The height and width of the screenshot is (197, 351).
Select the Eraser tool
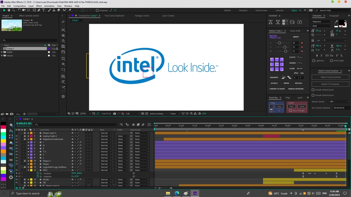[x=58, y=10]
